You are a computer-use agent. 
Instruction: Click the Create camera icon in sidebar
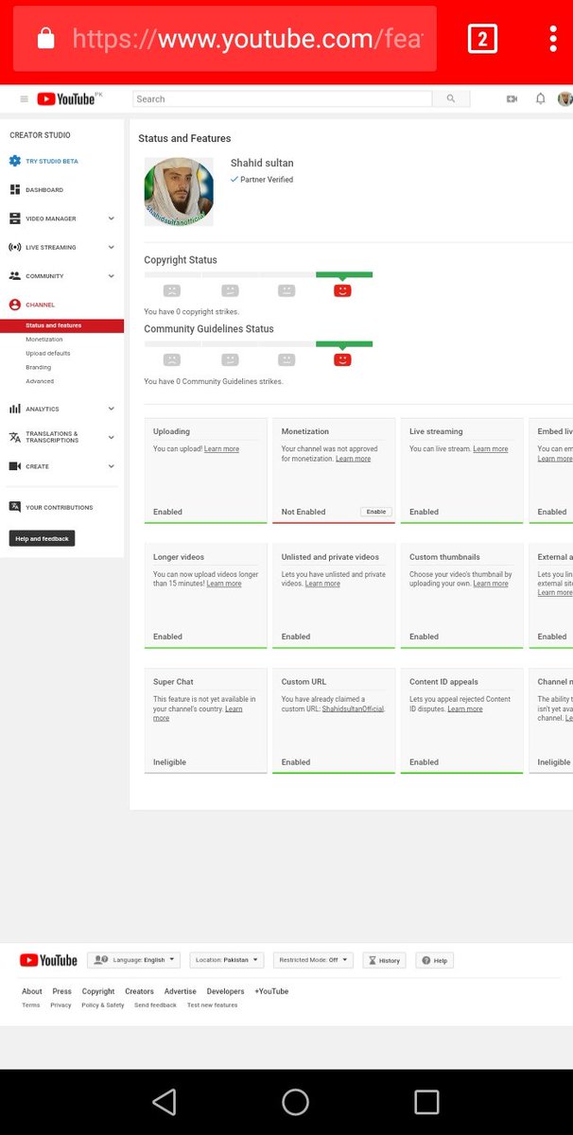pos(15,466)
